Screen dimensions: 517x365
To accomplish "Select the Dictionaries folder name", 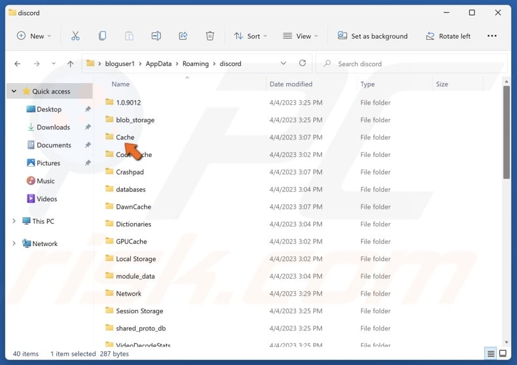I will point(134,224).
